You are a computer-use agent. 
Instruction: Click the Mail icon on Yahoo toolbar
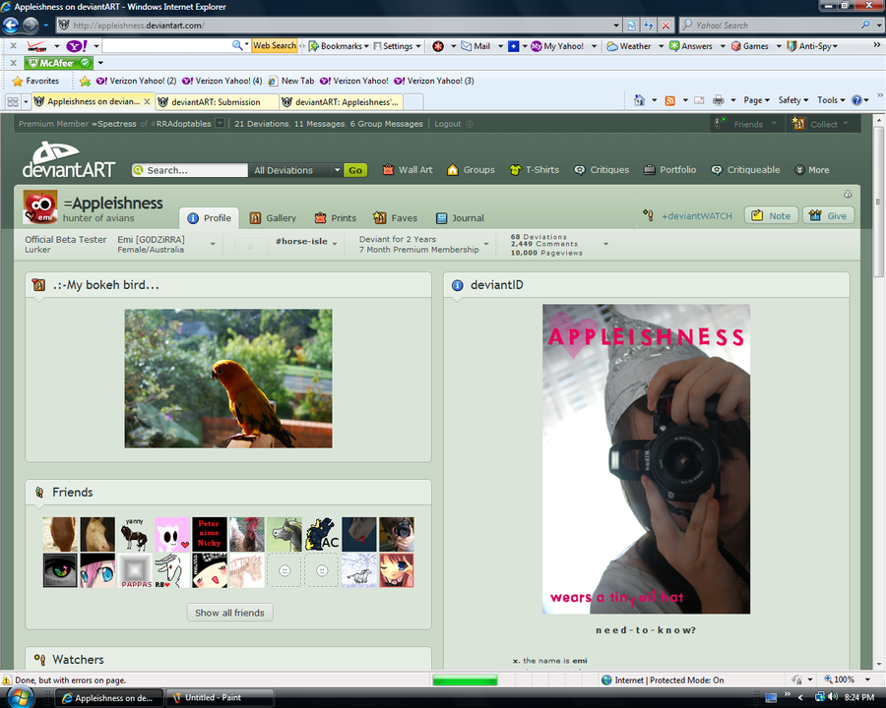pyautogui.click(x=475, y=46)
